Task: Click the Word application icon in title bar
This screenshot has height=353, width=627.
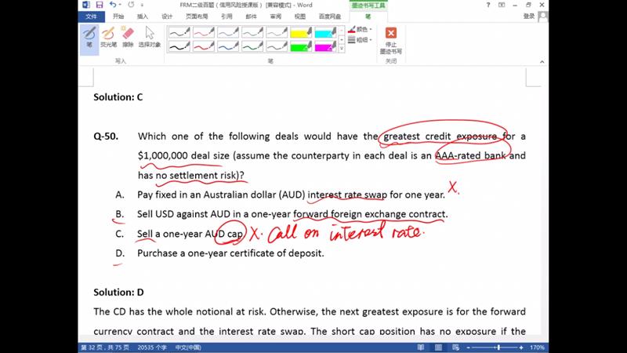Action: click(86, 5)
